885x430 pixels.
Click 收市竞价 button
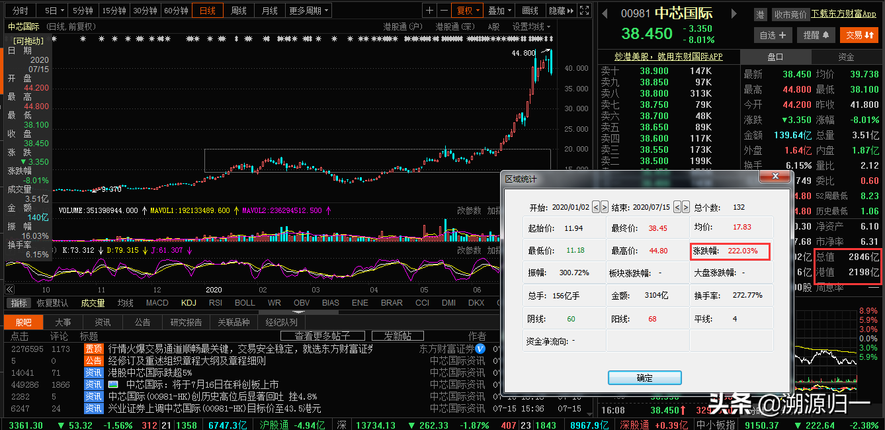790,14
